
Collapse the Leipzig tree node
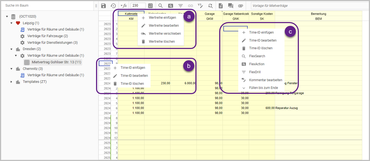click(11, 23)
